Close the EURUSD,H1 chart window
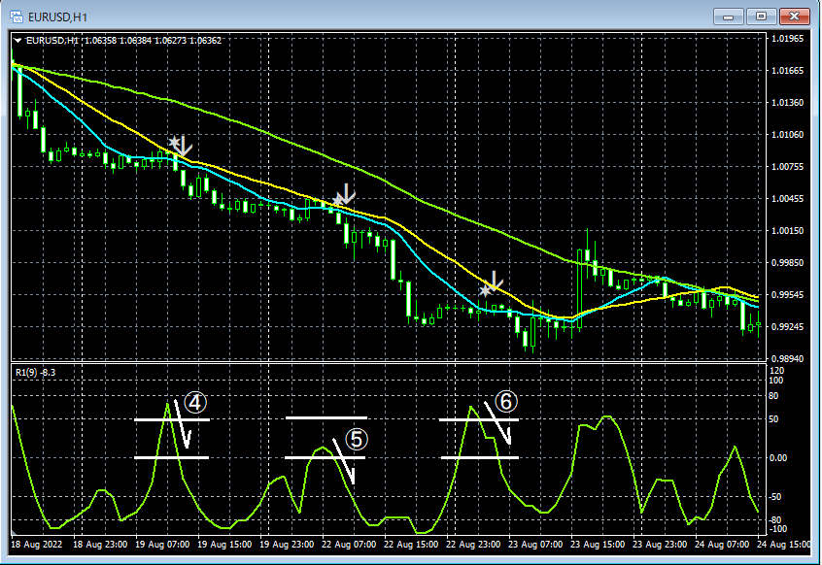The image size is (822, 565). click(x=794, y=17)
